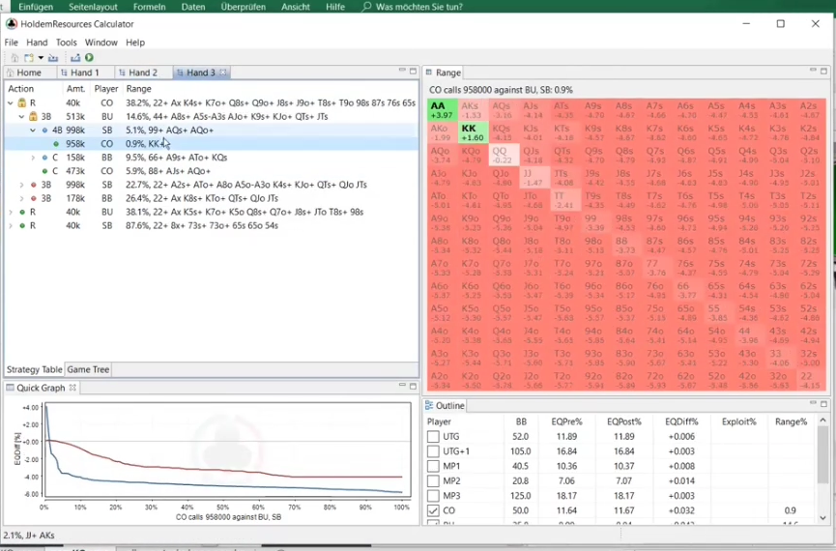Click the green dot on the C 473k CO row
This screenshot has width=836, height=551.
44,171
